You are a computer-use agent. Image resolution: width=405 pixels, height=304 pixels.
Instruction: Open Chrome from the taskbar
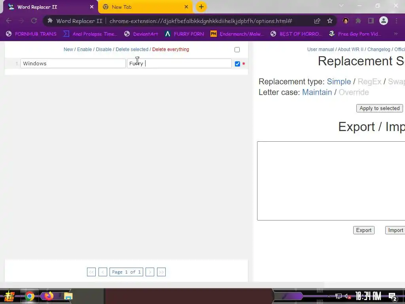[x=29, y=296]
